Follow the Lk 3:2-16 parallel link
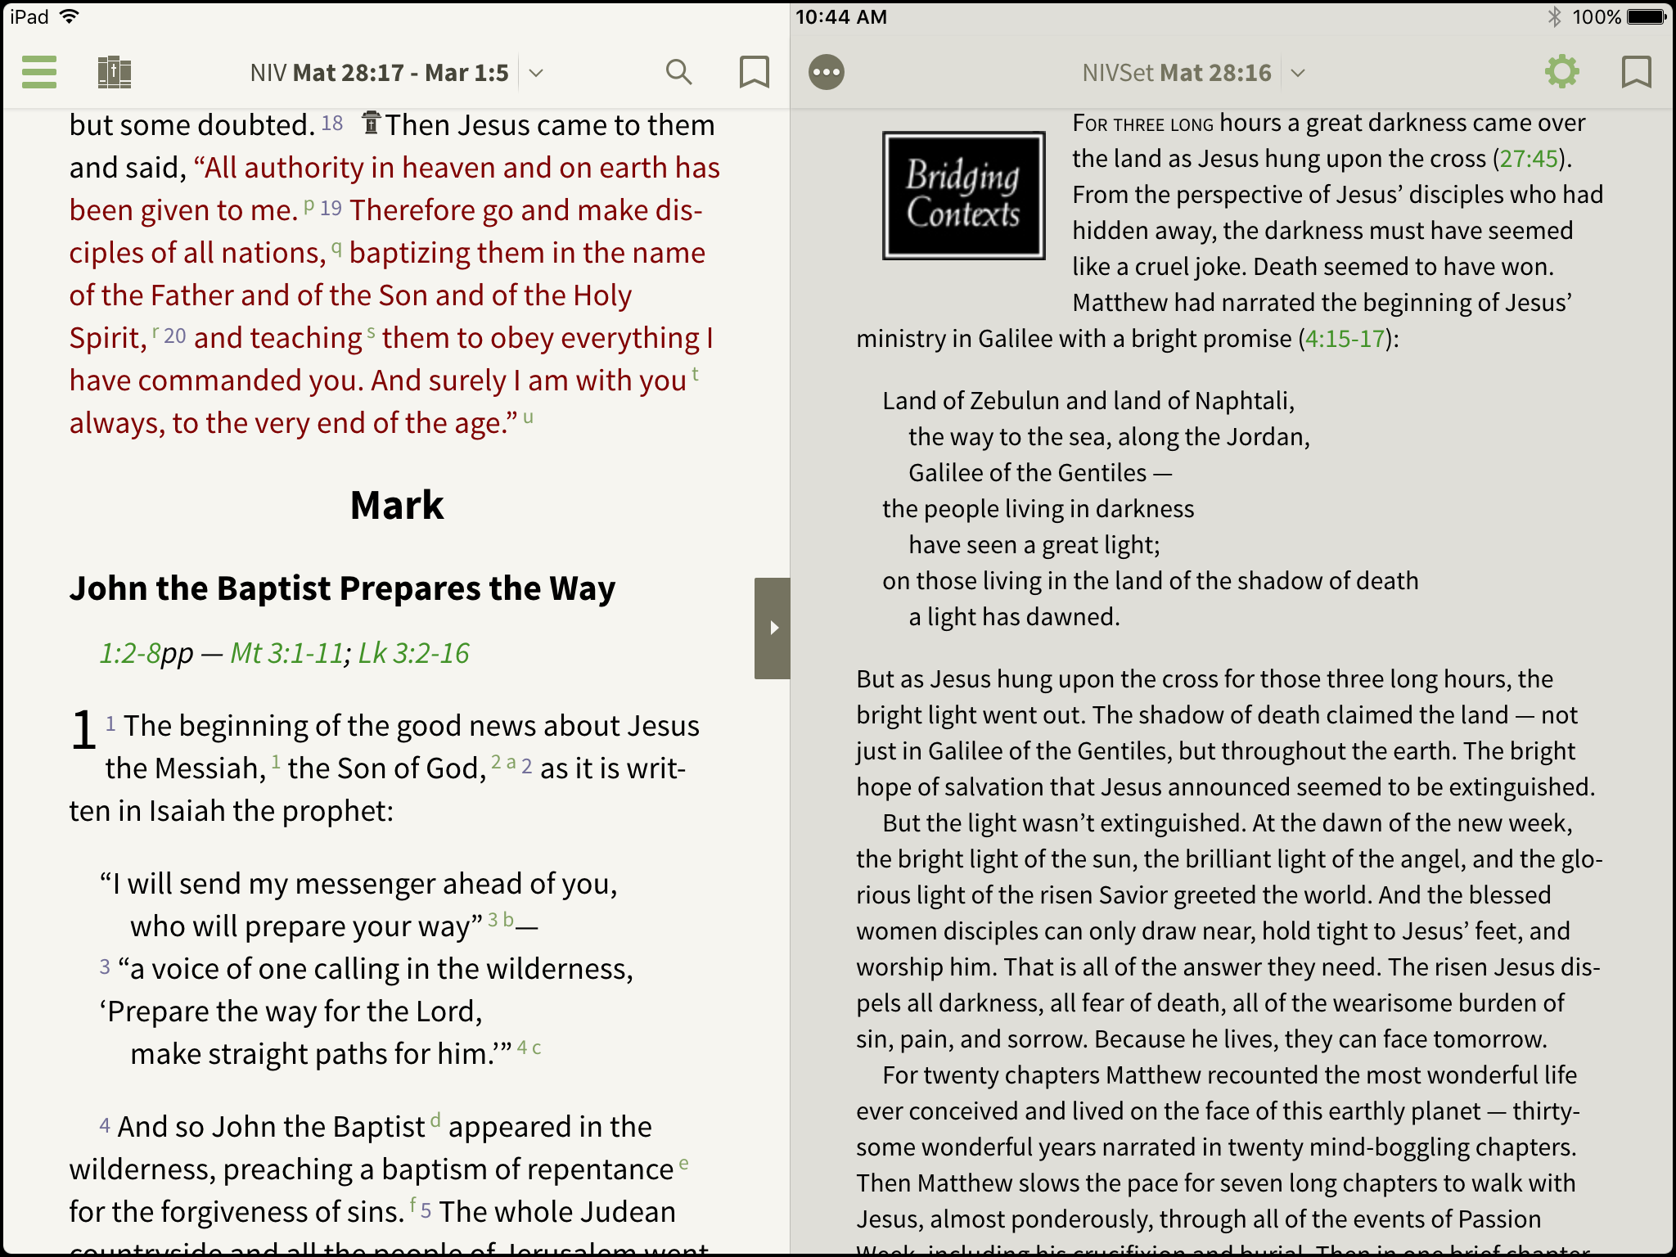 point(413,653)
